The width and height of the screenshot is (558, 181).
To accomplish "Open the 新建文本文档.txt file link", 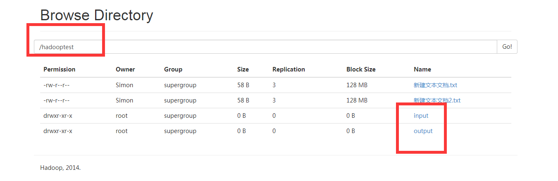I will point(435,85).
